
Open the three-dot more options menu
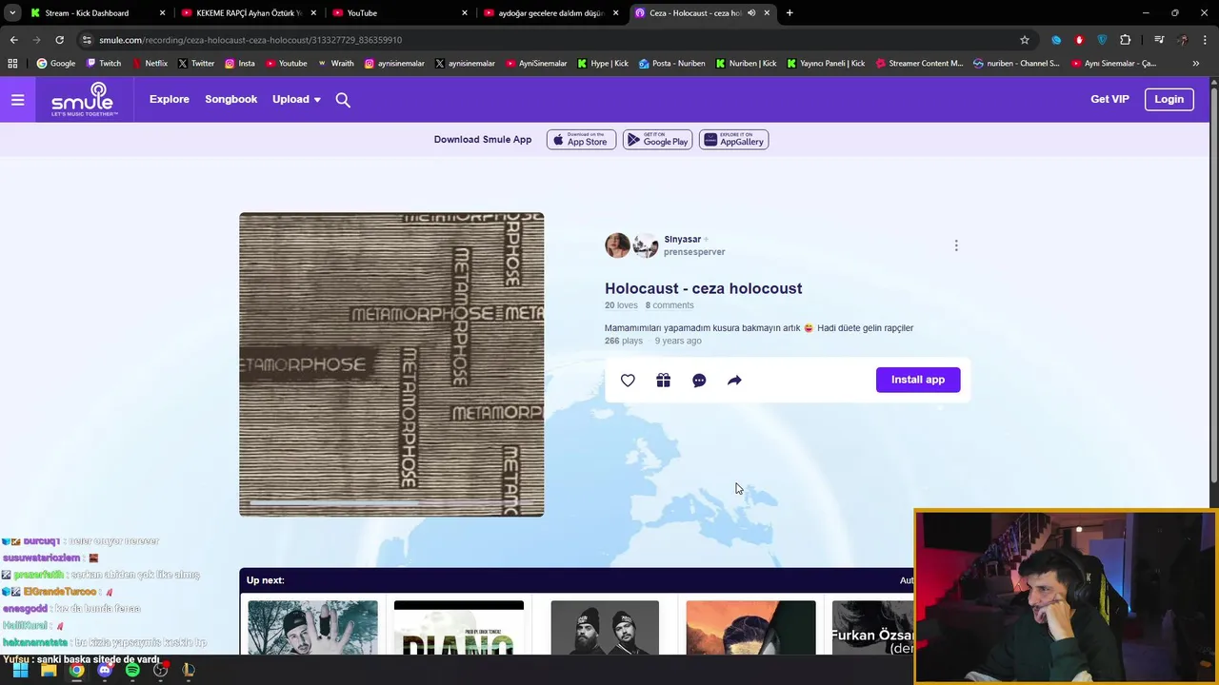click(x=956, y=245)
